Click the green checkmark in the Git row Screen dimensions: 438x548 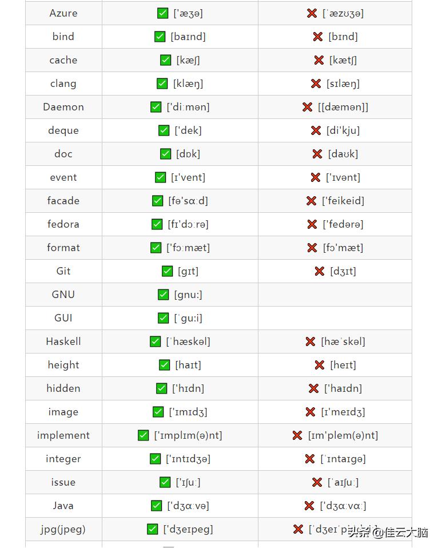167,271
